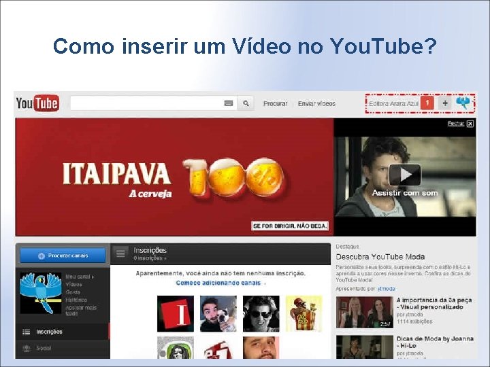490x367 pixels.
Task: Open thumbnail of Dicas de Moda by Joanna
Action: (x=364, y=347)
